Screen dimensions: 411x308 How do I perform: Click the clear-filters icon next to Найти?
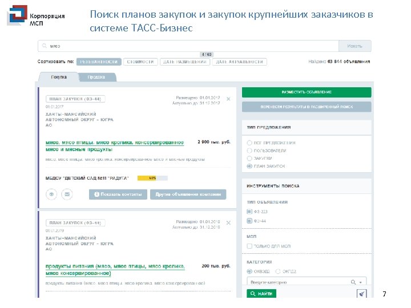coord(362,293)
